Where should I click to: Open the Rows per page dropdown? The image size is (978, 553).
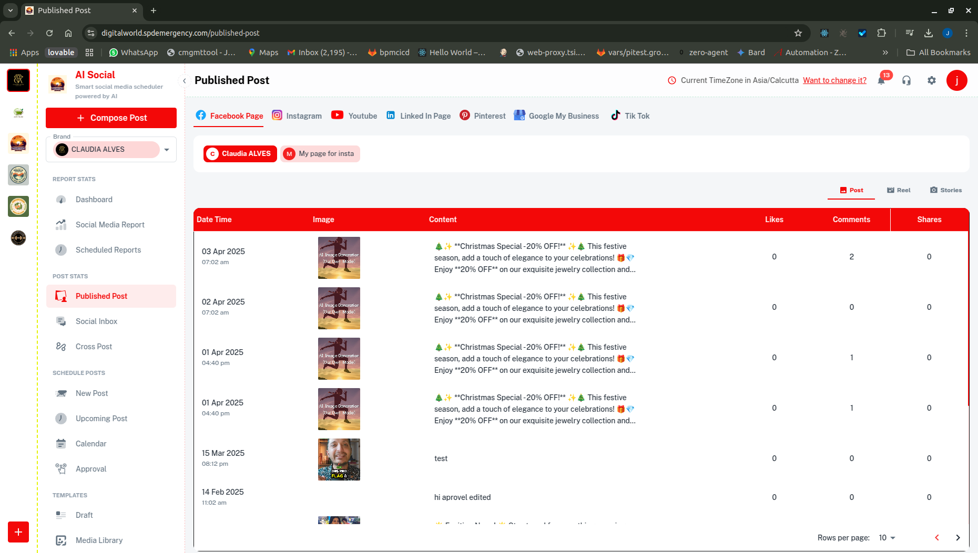(x=887, y=538)
